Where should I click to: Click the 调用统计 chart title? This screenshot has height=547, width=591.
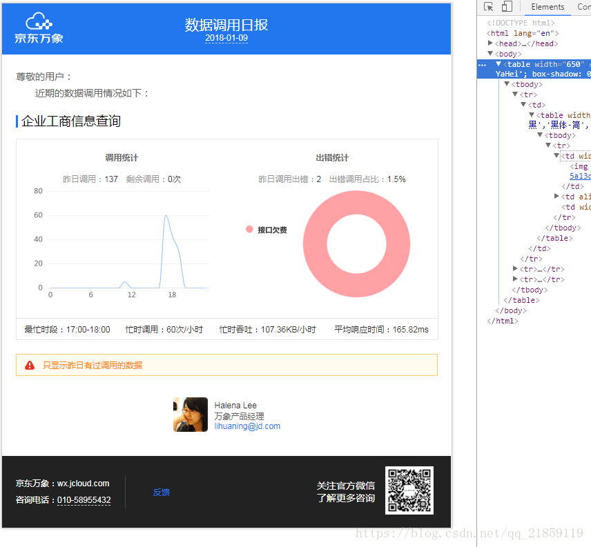tap(122, 158)
